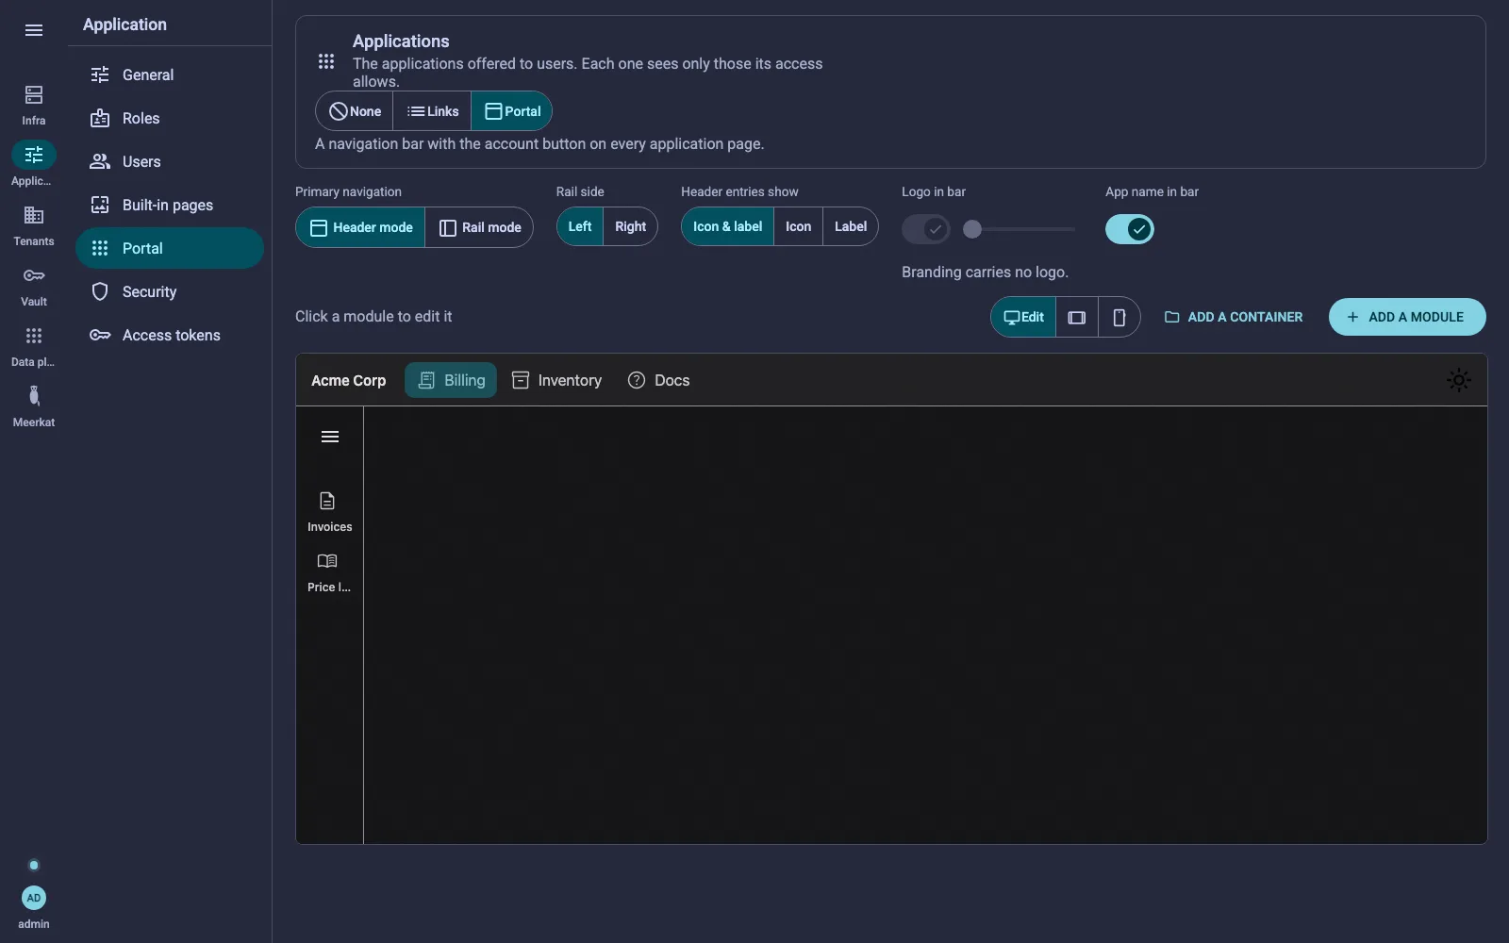Open the Security page
1509x943 pixels.
pos(170,291)
